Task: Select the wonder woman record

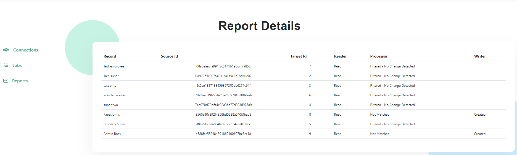Action: 115,95
